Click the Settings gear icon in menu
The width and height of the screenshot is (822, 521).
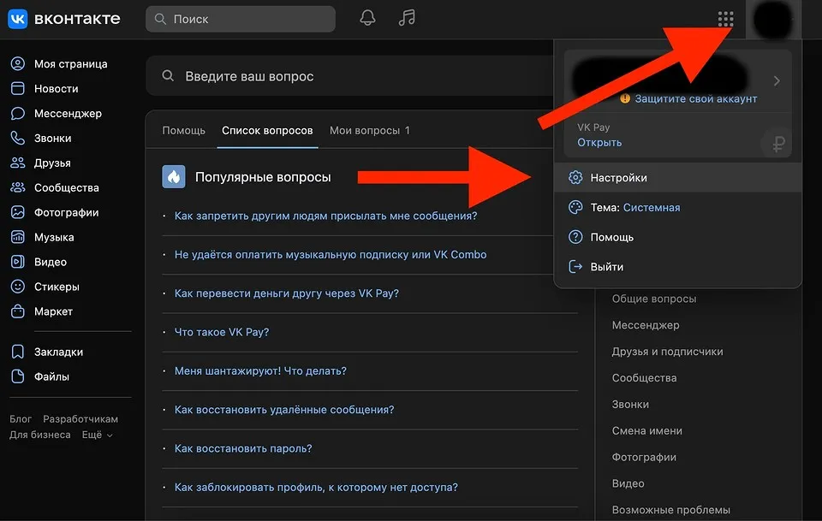575,177
